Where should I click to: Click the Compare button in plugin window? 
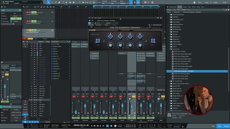(x=98, y=25)
